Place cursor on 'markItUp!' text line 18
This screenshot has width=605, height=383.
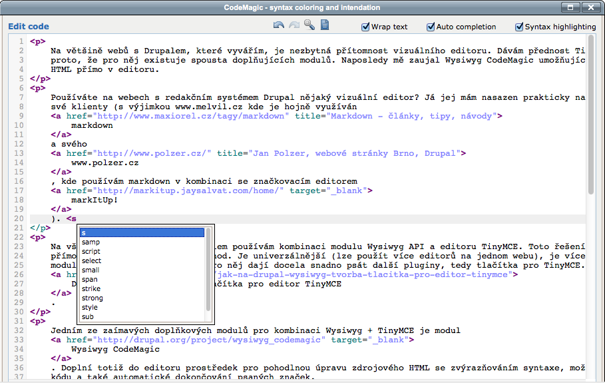[95, 200]
